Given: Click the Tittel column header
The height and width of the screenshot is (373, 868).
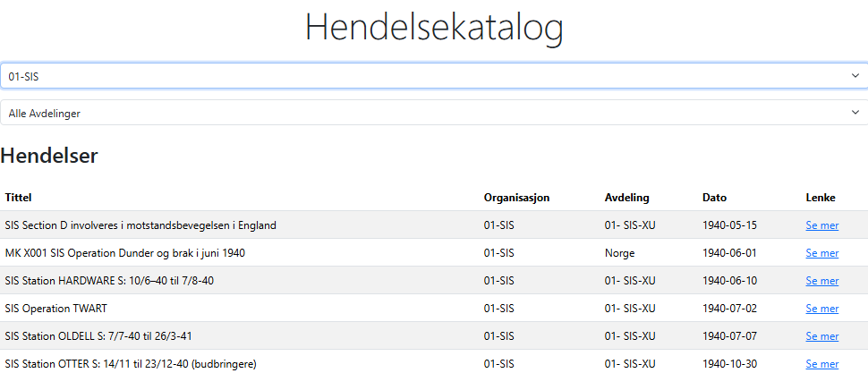Looking at the screenshot, I should pyautogui.click(x=18, y=198).
